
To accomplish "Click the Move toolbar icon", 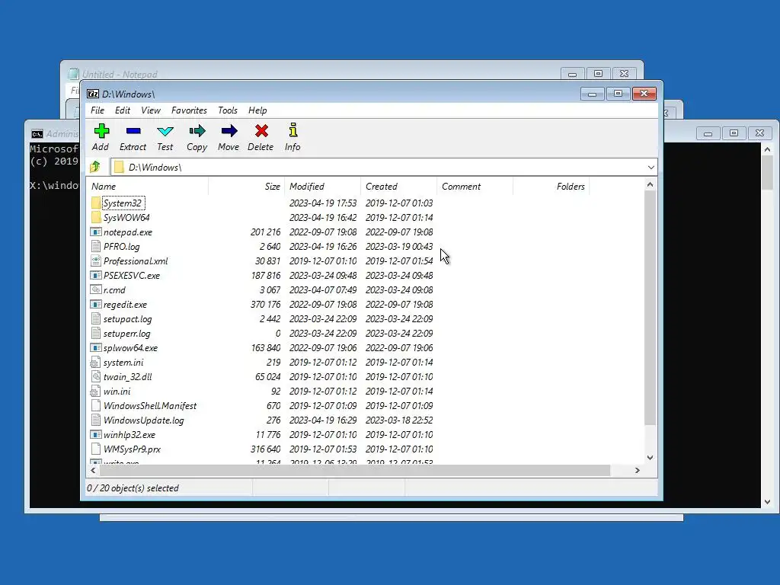I will pyautogui.click(x=229, y=131).
